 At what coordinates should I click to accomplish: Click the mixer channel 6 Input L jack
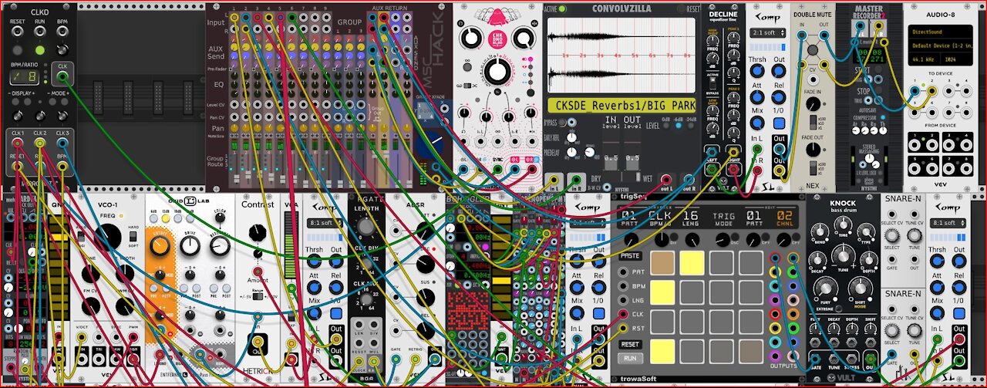pyautogui.click(x=292, y=16)
